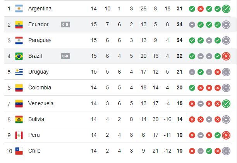Click Chile's green win form icon
This screenshot has width=237, height=163.
point(209,151)
